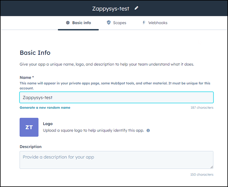The width and height of the screenshot is (228, 187).
Task: Click the lightning icon on Webhooks tab
Action: pyautogui.click(x=144, y=22)
